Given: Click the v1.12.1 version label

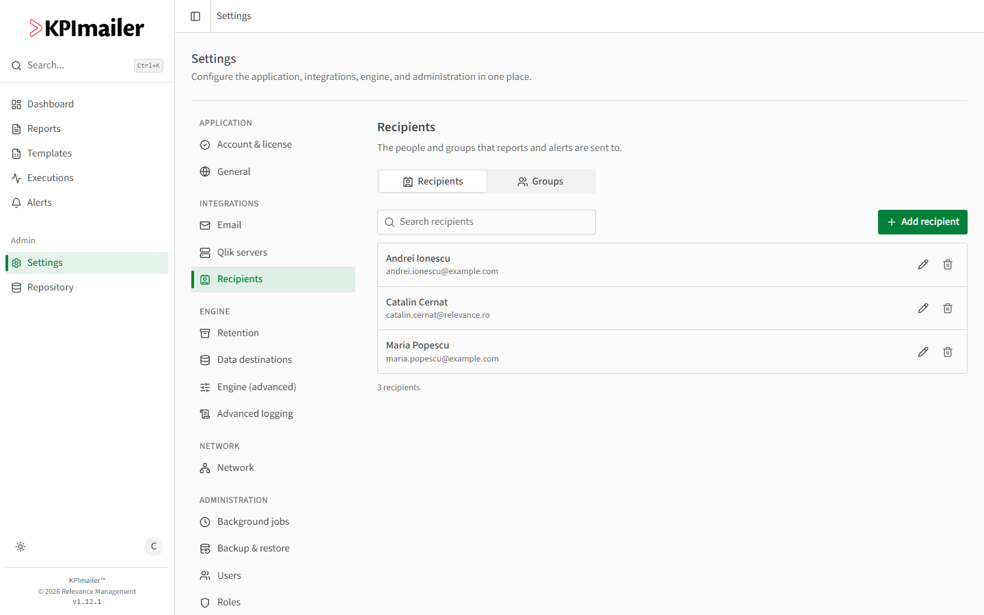Looking at the screenshot, I should [x=87, y=602].
